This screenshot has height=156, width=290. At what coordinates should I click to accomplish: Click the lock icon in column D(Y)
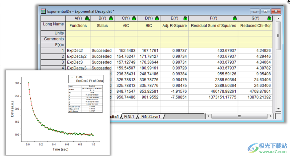coord(157,18)
